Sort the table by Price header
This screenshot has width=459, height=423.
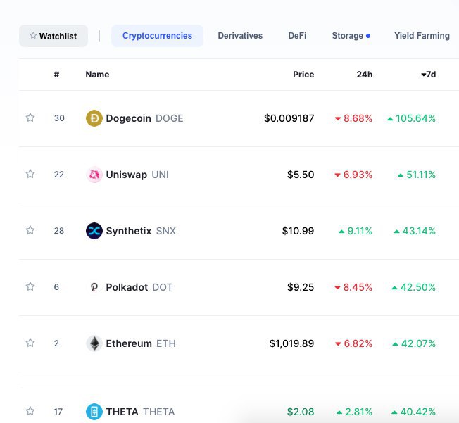[303, 75]
